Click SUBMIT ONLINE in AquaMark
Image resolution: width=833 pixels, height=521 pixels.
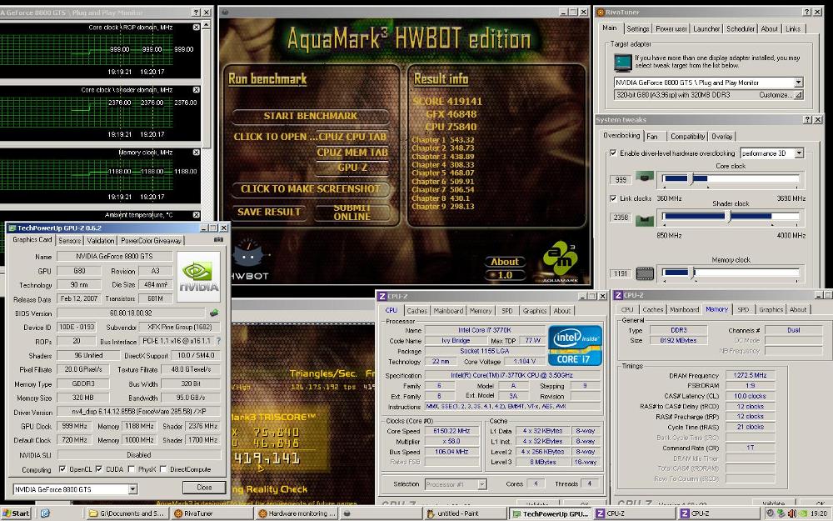point(352,212)
